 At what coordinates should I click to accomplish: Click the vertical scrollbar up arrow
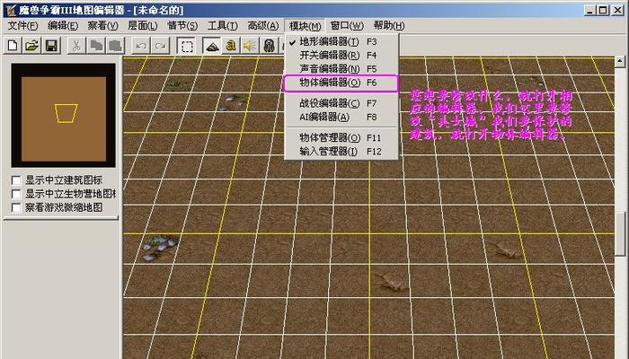620,61
